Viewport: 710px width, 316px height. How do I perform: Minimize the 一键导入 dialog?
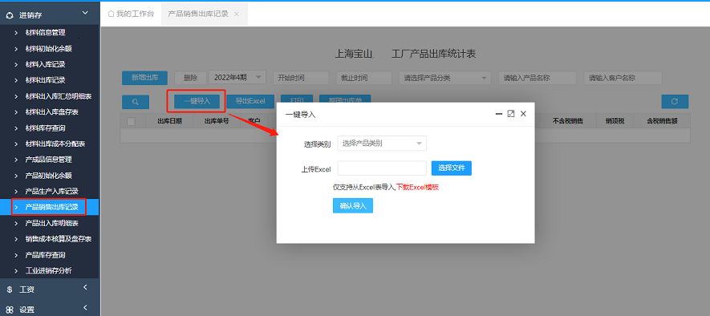[498, 114]
